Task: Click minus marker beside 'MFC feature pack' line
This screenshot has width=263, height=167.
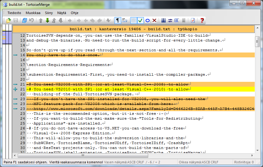Action: [15, 104]
